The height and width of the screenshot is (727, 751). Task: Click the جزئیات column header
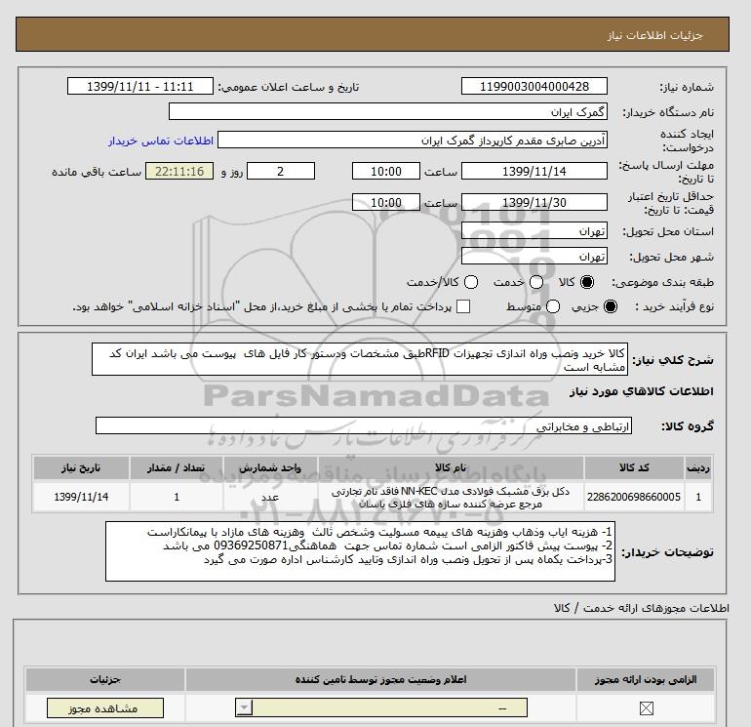(105, 679)
